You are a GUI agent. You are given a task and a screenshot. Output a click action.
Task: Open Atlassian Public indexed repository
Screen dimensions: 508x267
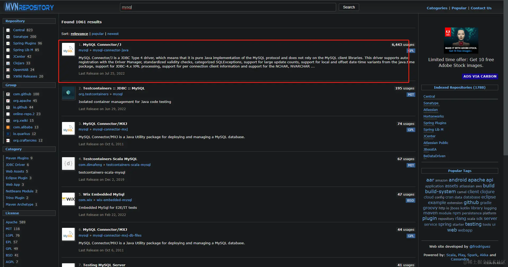click(x=436, y=143)
